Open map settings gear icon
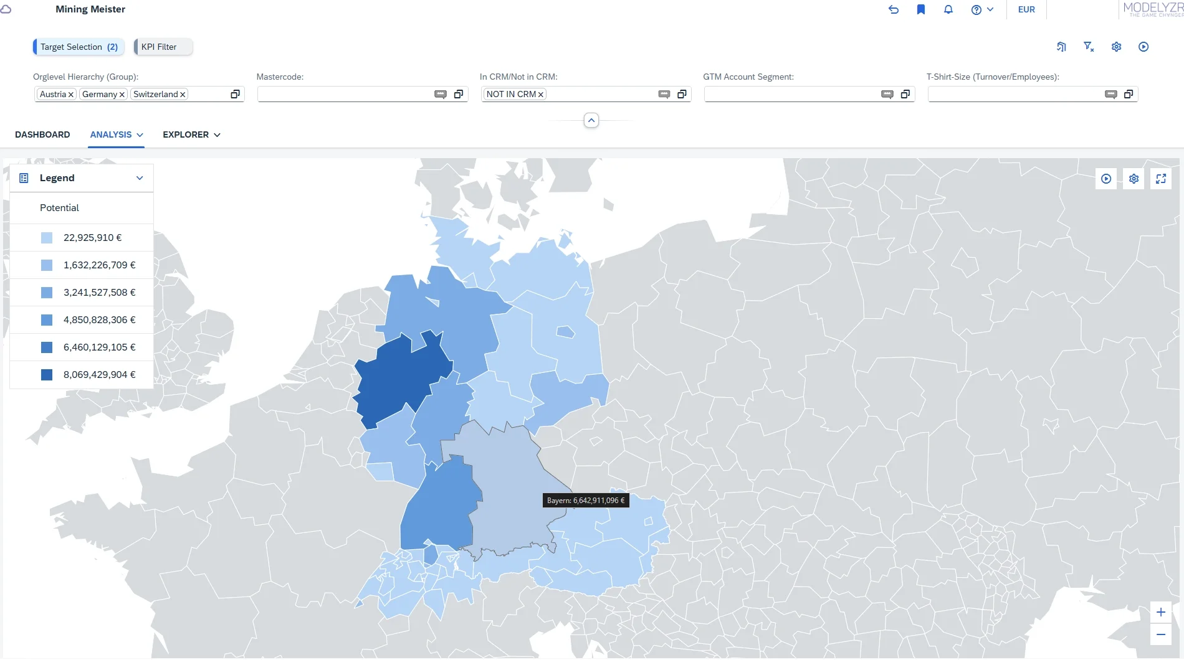This screenshot has height=660, width=1184. (1134, 179)
